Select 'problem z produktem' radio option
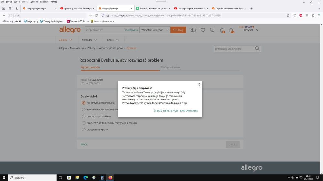 click(84, 116)
